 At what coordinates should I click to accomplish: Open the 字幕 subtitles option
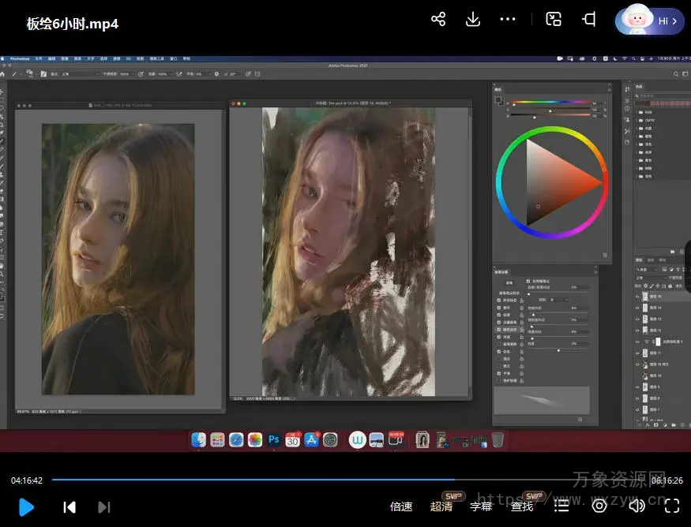click(x=481, y=506)
